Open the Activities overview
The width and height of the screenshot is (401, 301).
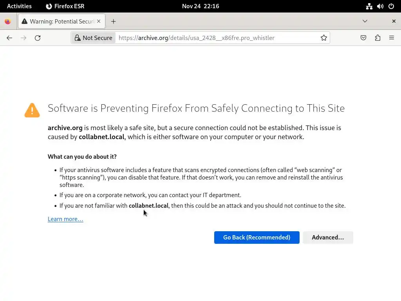point(19,6)
